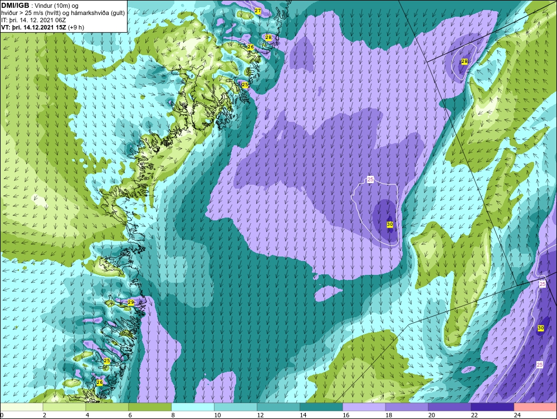The height and width of the screenshot is (419, 557).
Task: Click the 16–18 m/s lavender legend swatch
Action: (364, 407)
